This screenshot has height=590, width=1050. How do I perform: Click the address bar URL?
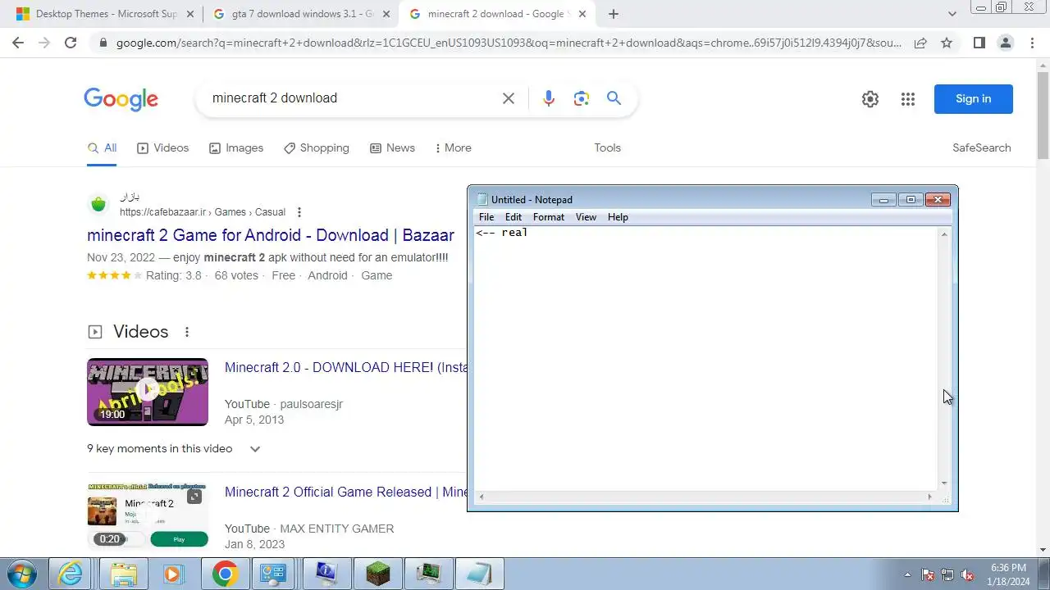point(509,43)
